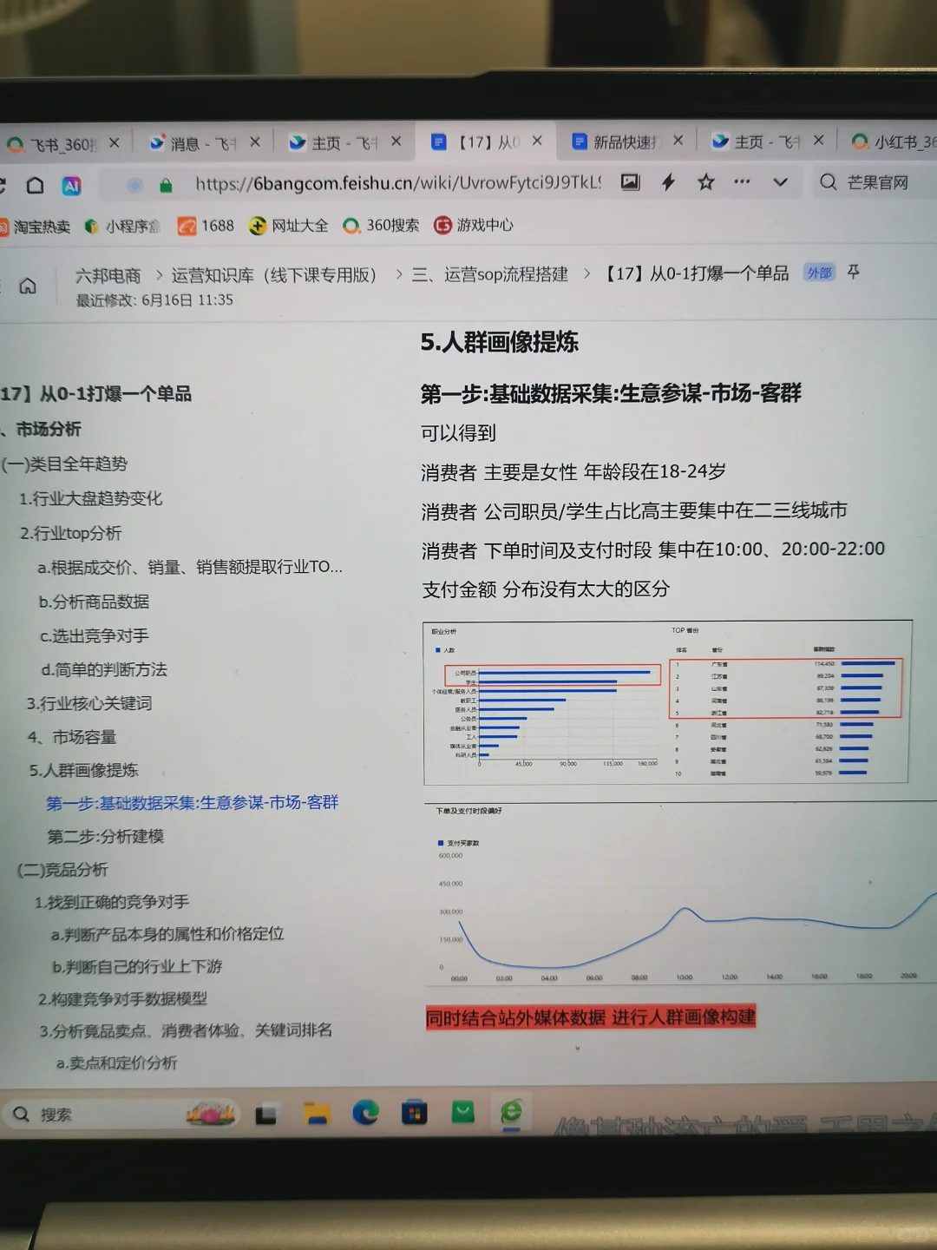Open the 网址大全 bookmark
The image size is (937, 1250).
288,226
